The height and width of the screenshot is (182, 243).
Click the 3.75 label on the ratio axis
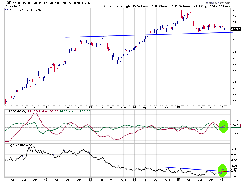(x=234, y=177)
